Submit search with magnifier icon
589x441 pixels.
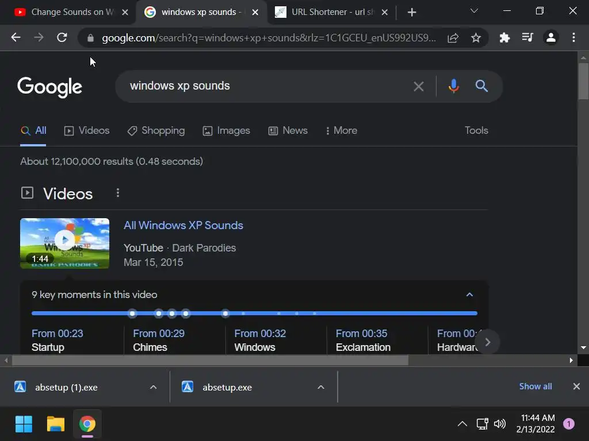pyautogui.click(x=481, y=86)
